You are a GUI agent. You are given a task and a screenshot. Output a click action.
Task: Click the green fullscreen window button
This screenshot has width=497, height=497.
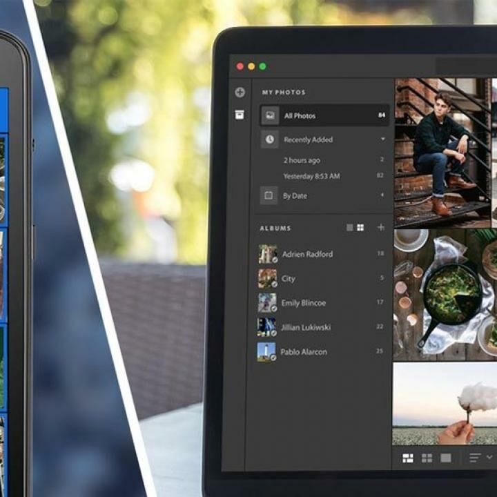point(262,66)
